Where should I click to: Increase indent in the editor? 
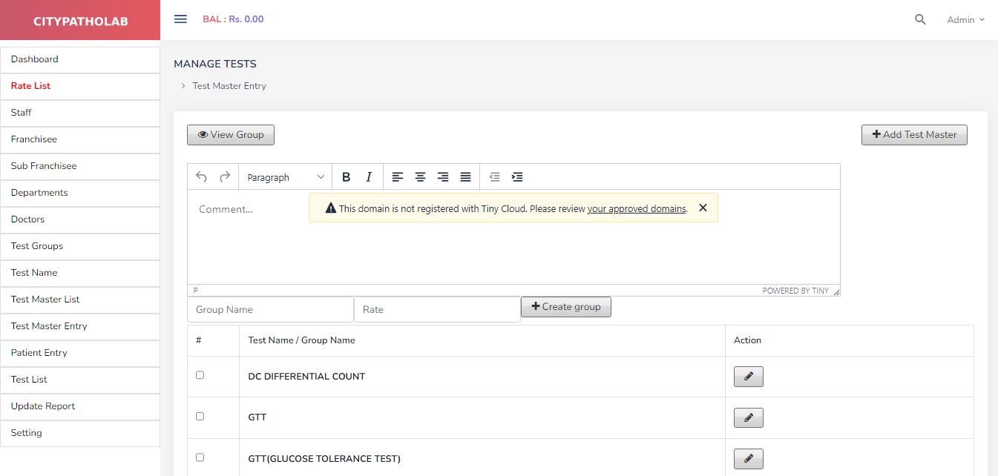coord(517,177)
